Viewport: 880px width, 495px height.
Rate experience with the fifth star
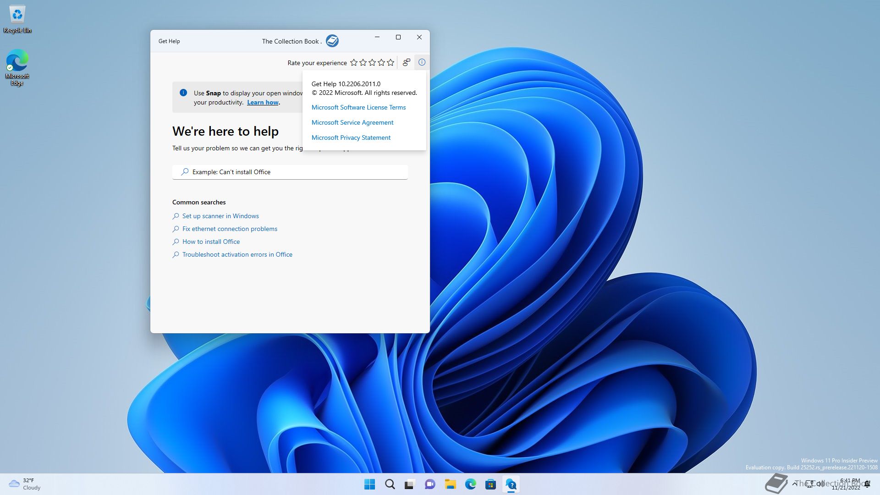[x=390, y=62]
